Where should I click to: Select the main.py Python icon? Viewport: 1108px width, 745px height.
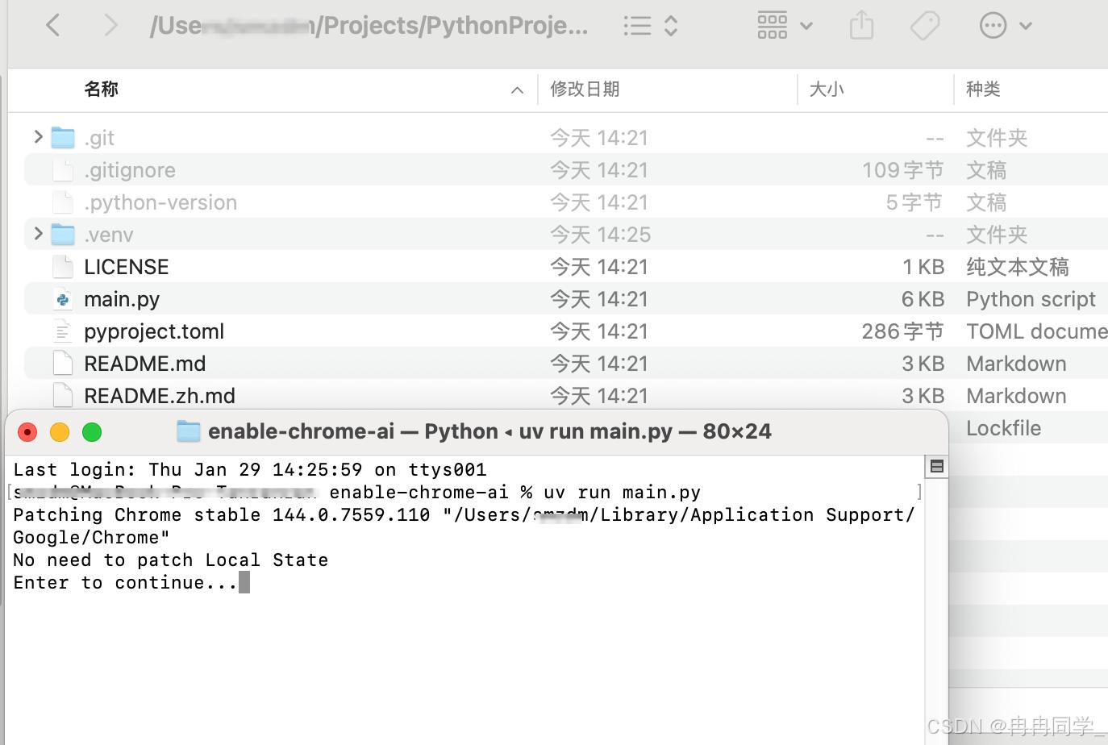[63, 299]
